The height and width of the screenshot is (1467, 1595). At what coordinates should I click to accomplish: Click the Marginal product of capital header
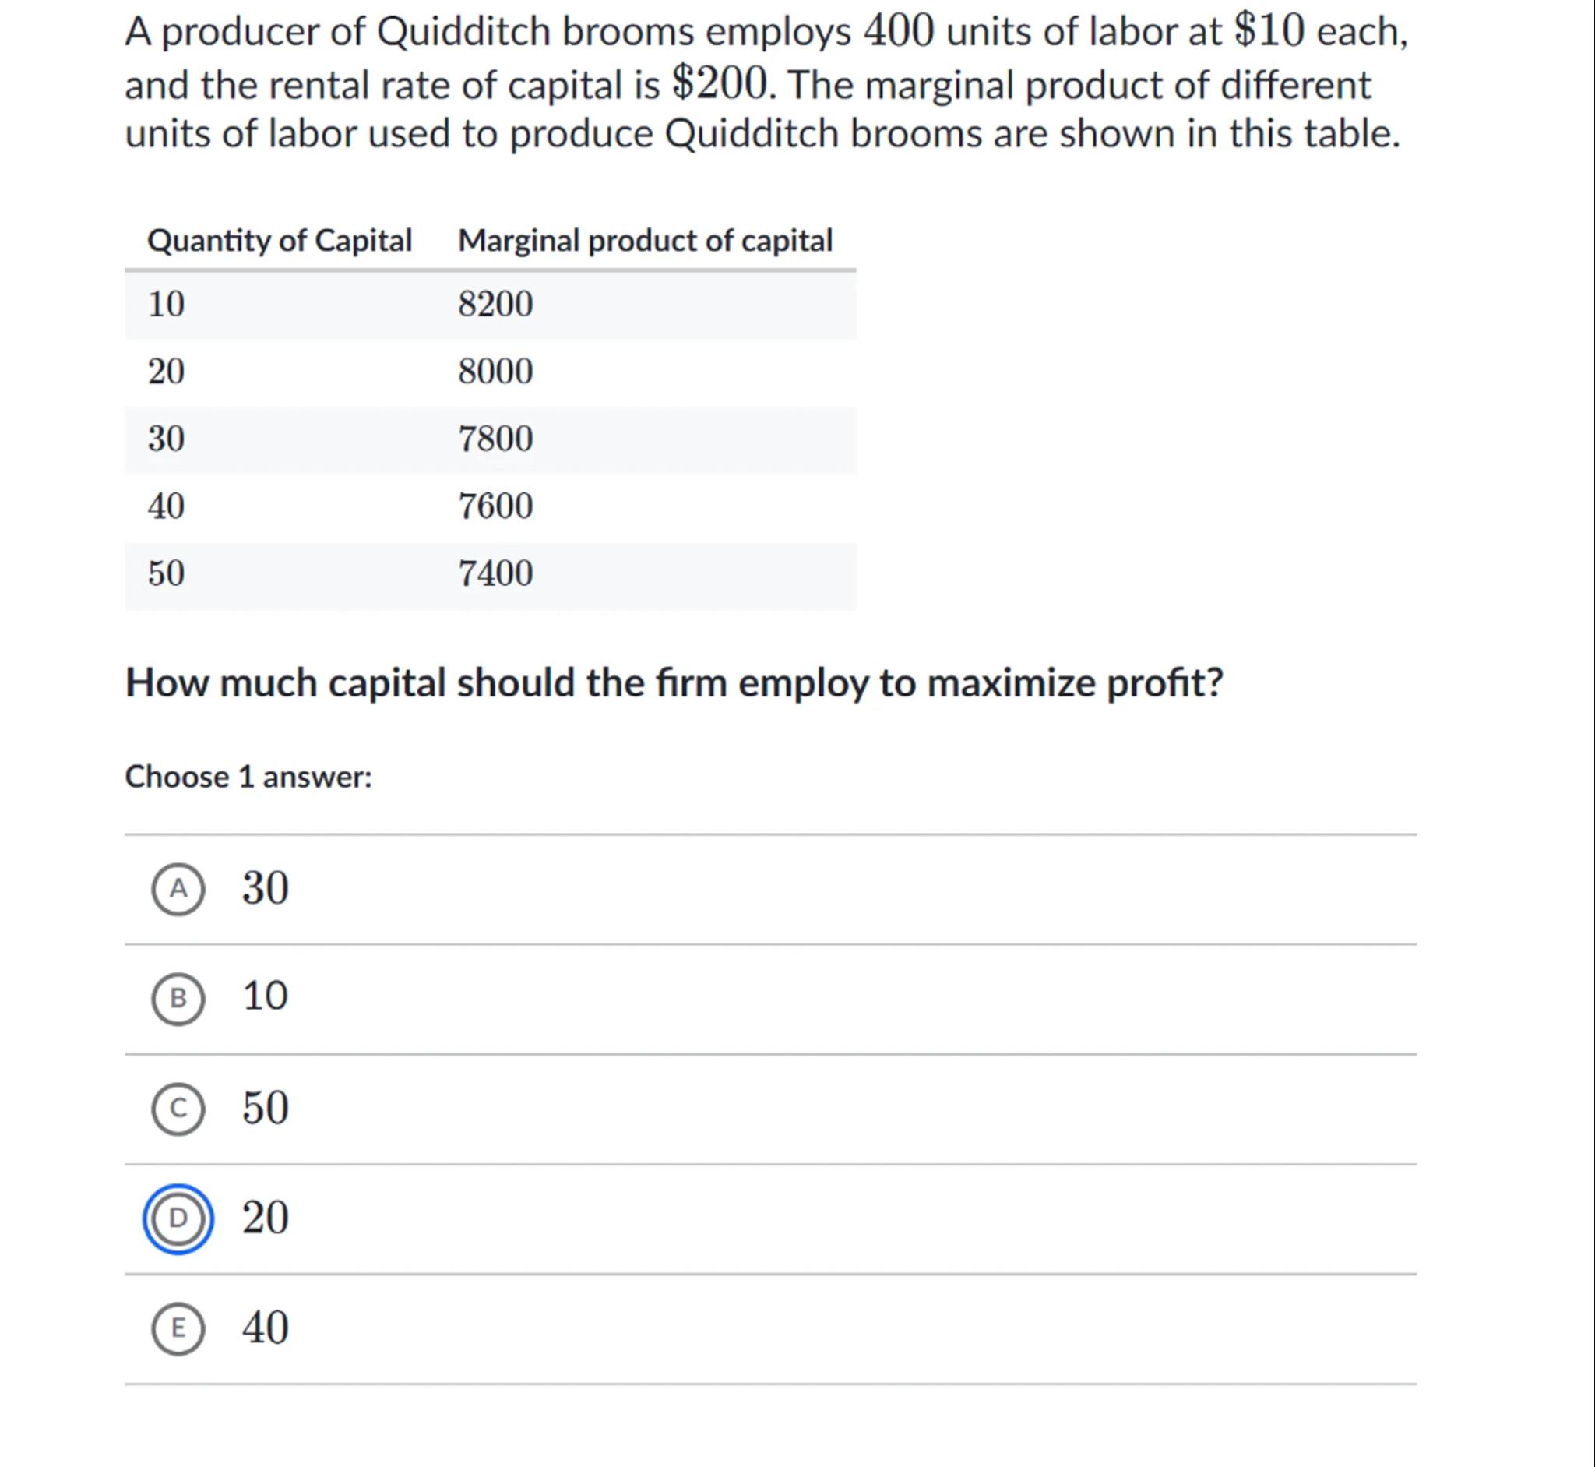click(645, 241)
